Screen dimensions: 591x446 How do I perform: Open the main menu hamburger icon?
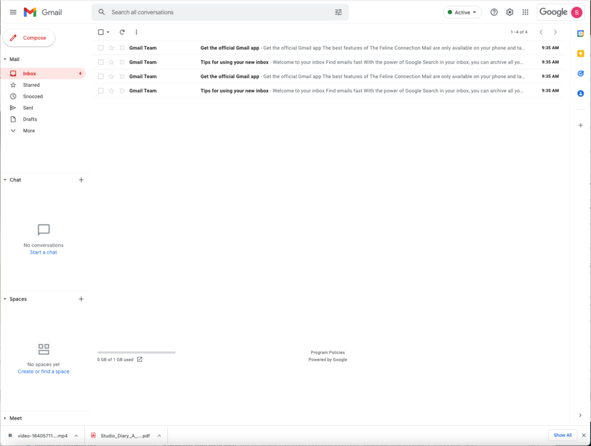[13, 12]
